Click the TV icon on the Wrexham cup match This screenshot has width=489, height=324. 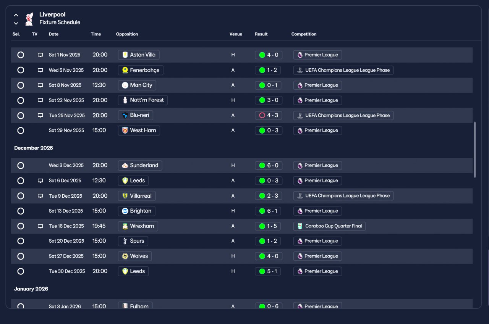coord(40,226)
